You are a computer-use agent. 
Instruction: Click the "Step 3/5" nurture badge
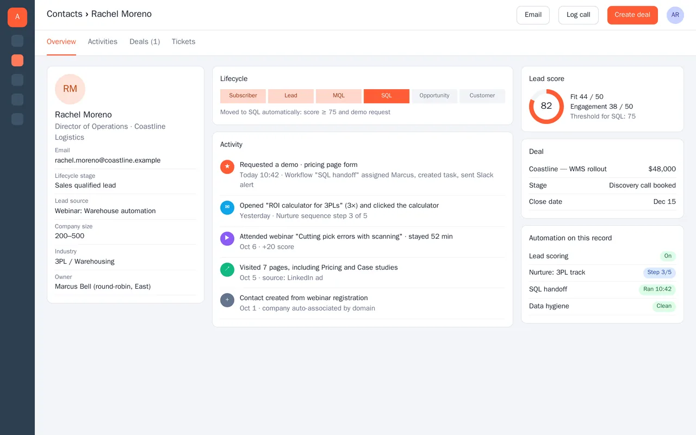[660, 272]
